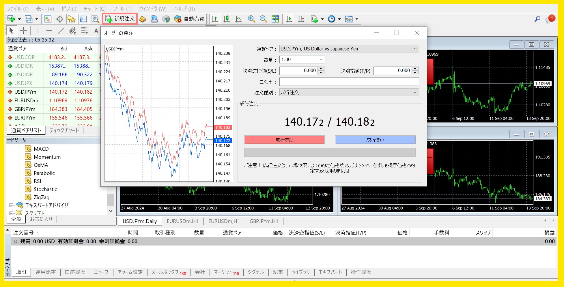Switch chart to candlestick mode
The width and height of the screenshot is (564, 287).
click(227, 19)
